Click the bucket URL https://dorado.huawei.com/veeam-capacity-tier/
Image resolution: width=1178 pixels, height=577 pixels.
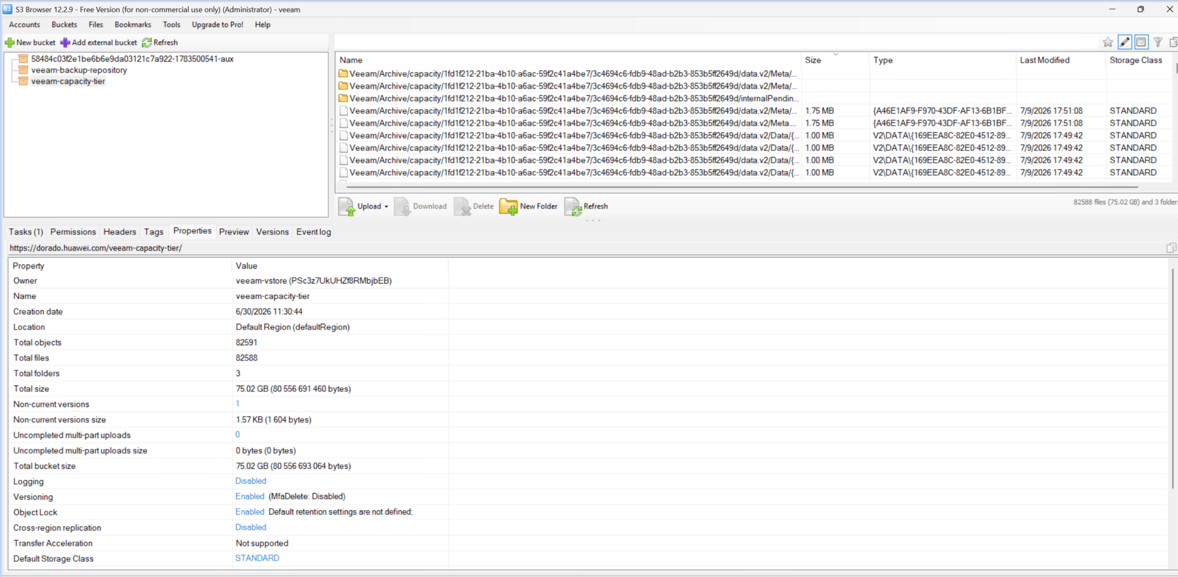click(96, 248)
